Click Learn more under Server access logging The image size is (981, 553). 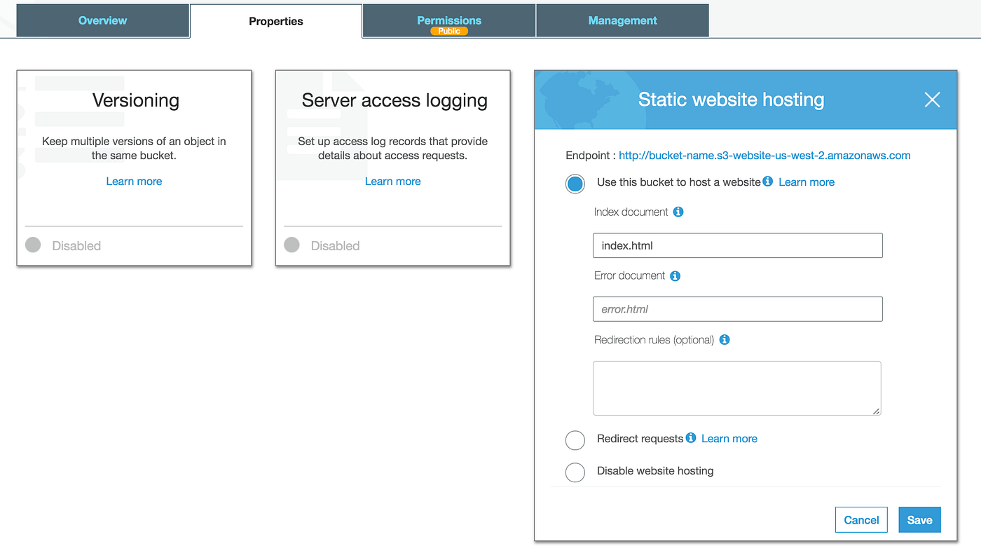tap(392, 182)
